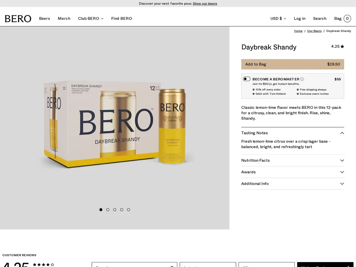The image size is (356, 267).
Task: Select the fourth product image dot
Action: click(122, 210)
